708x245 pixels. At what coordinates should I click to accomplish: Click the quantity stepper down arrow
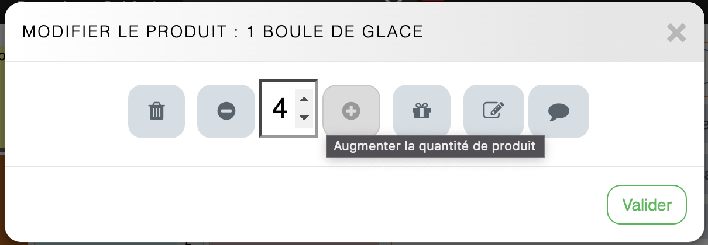point(304,118)
